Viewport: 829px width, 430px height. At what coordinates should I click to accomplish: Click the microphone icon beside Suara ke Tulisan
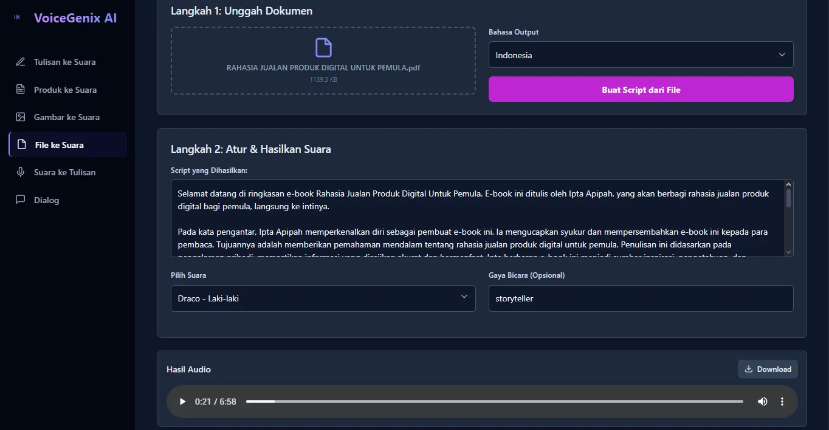pyautogui.click(x=21, y=172)
